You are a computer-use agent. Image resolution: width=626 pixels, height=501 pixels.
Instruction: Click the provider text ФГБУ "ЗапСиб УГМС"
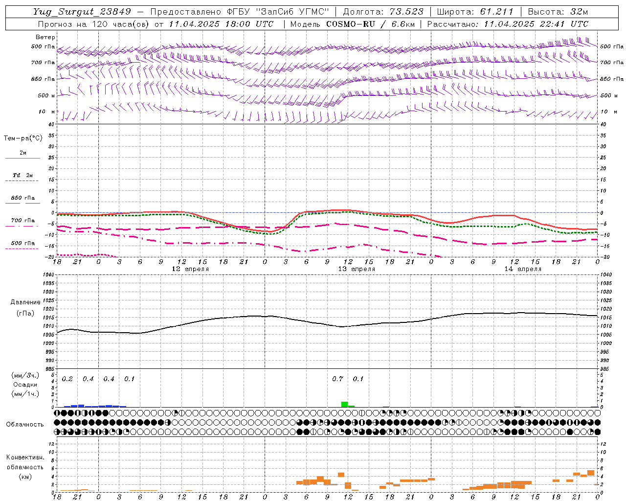point(278,12)
